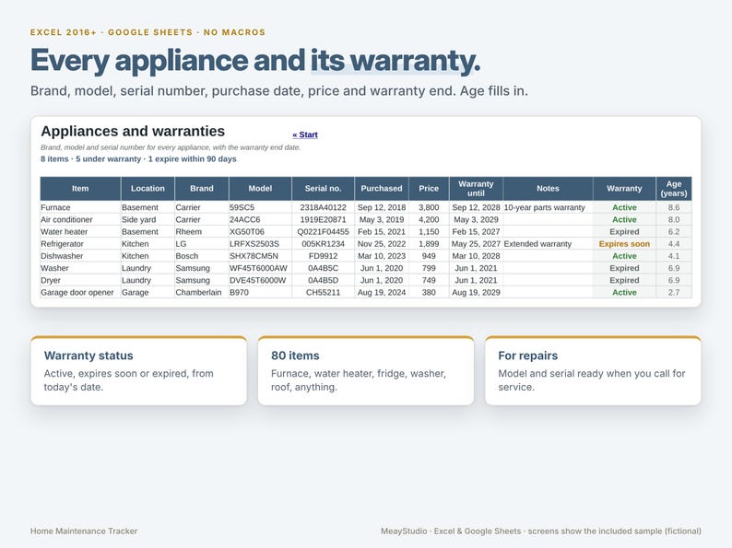732x548 pixels.
Task: Click the Warranty status feature card
Action: (138, 370)
